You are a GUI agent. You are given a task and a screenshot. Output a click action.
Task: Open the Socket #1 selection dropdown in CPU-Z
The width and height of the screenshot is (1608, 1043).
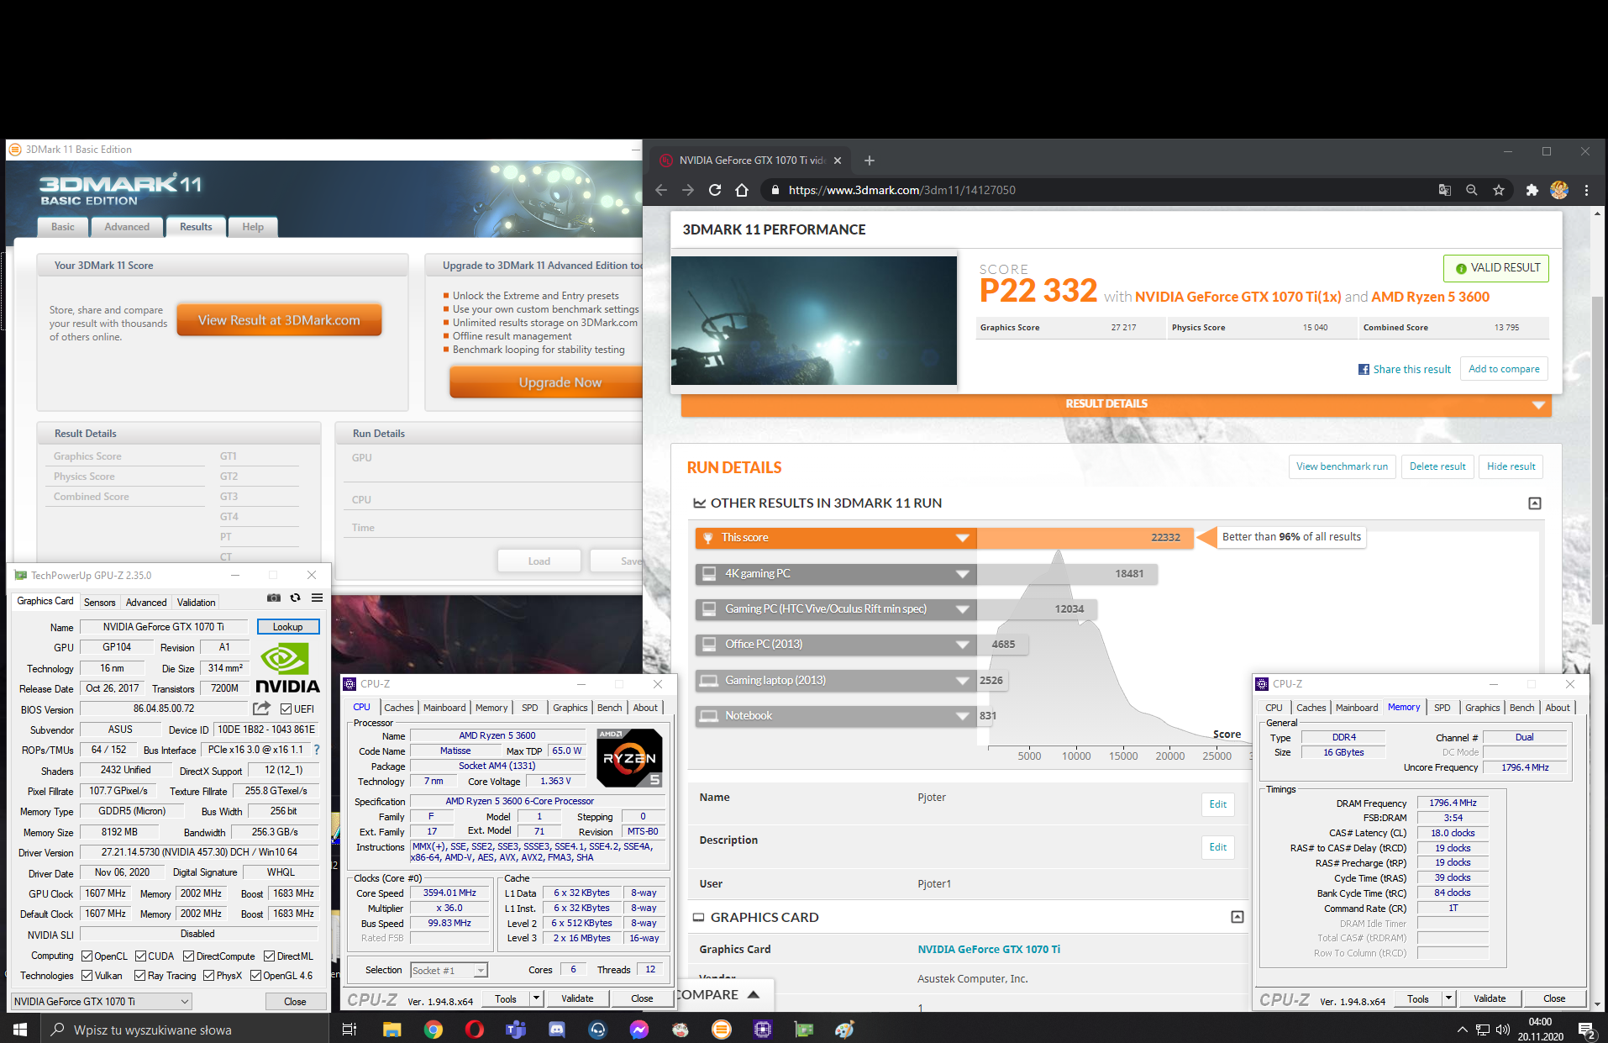pyautogui.click(x=449, y=971)
